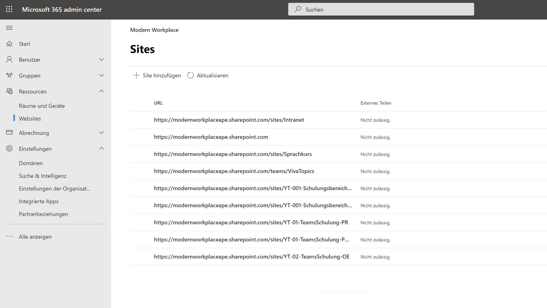Open Räume und Geräte
Viewport: 547px width, 308px height.
(42, 106)
